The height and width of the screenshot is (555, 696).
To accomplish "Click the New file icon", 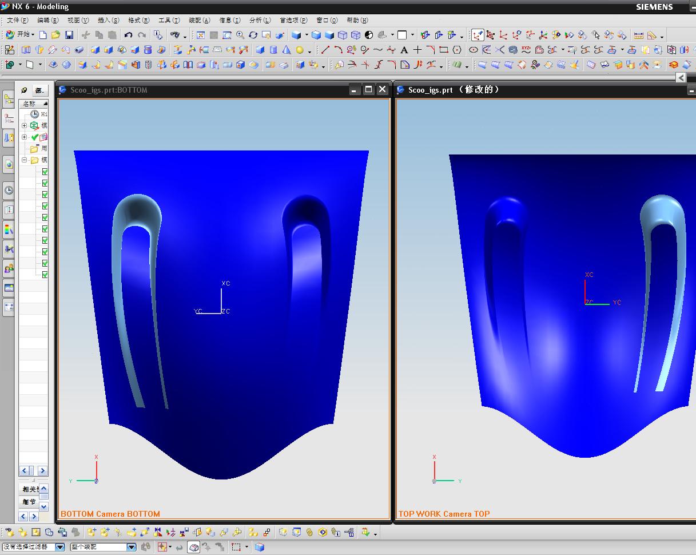I will tap(44, 35).
